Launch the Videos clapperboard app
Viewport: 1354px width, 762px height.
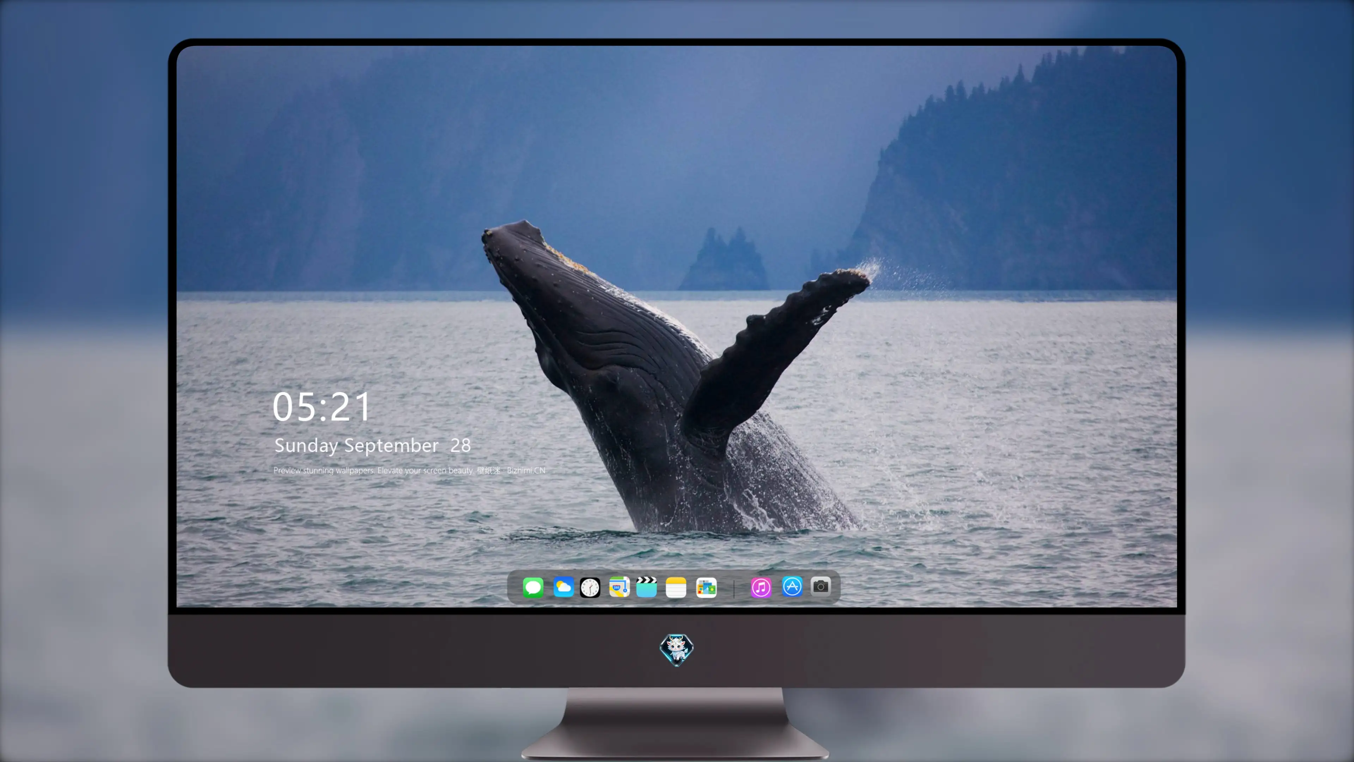point(647,587)
